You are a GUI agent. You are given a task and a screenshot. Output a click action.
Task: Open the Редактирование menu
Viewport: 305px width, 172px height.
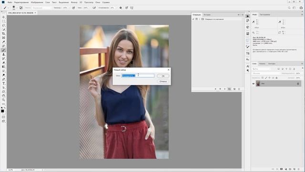tap(21, 2)
